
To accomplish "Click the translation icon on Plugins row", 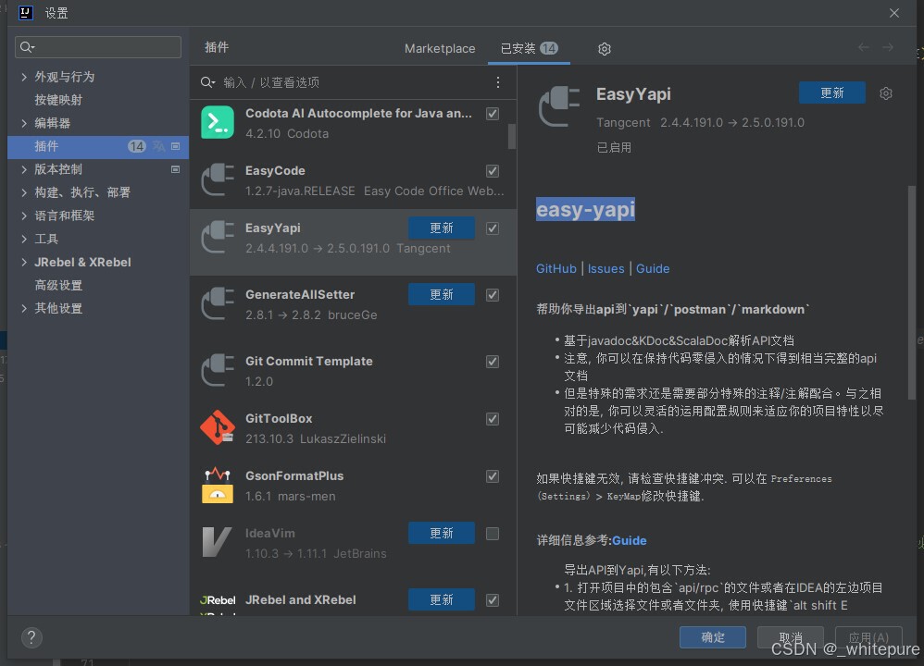I will 158,146.
